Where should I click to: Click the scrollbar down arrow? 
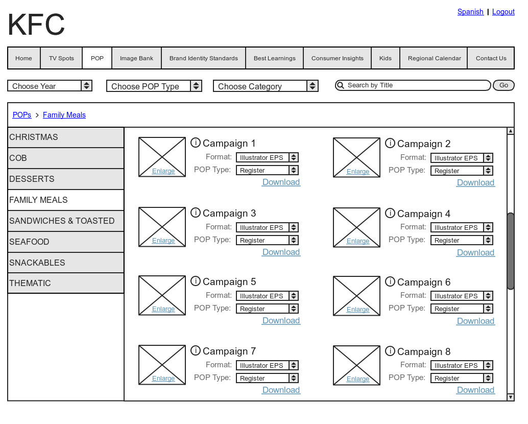(511, 397)
